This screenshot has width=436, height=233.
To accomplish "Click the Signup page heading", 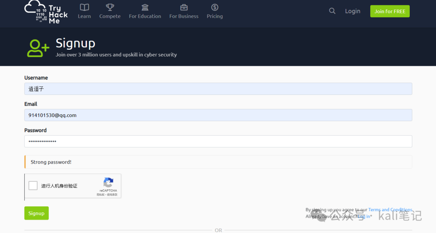I will point(75,43).
